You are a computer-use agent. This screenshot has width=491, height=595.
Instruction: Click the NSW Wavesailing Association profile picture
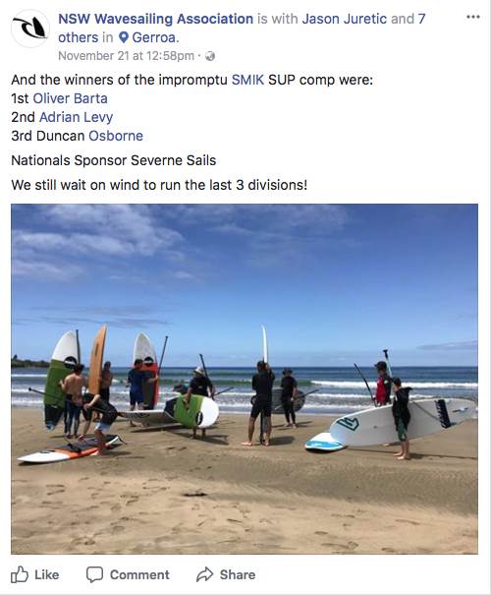point(29,29)
